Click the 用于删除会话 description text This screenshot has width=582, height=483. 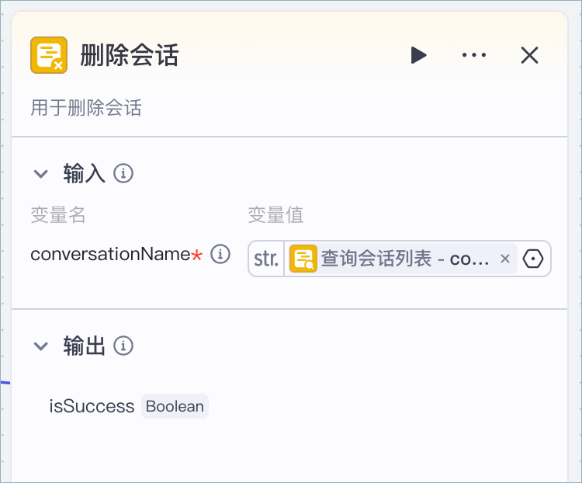86,108
